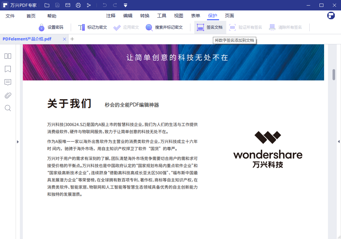Screen dimensions: 341x239
Task: Click the 关于我们 heading in document
Action: coord(69,103)
